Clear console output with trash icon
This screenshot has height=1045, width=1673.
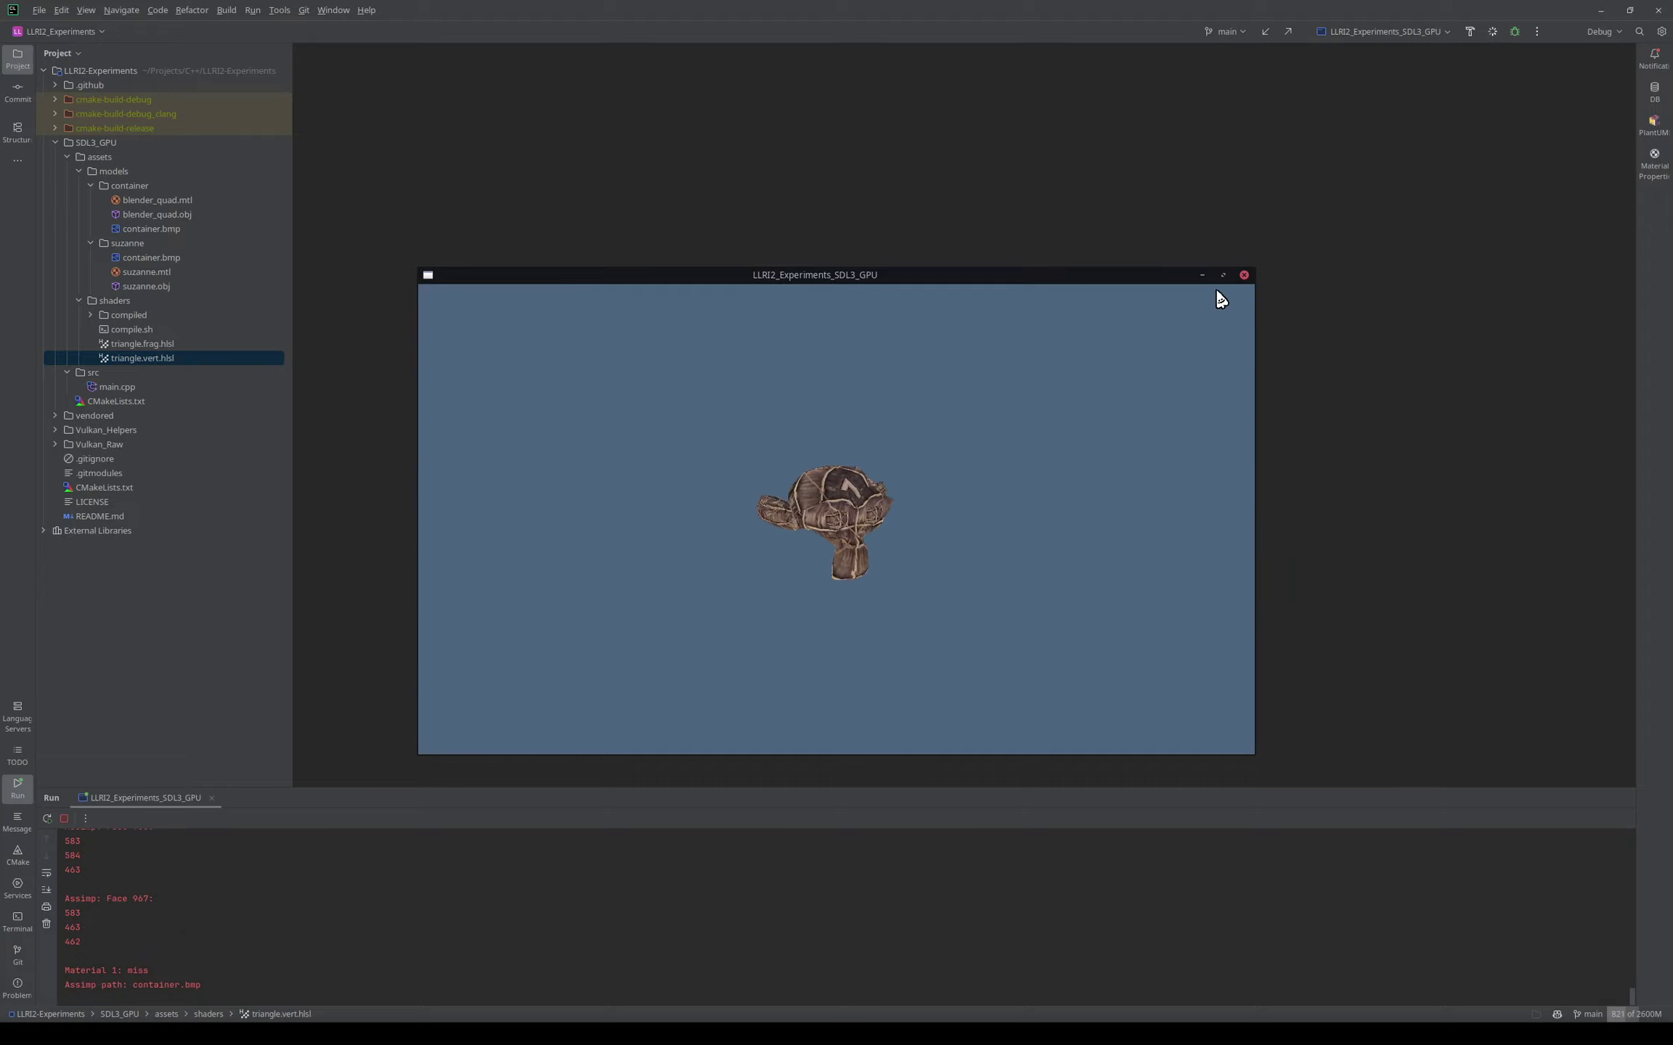pos(46,924)
